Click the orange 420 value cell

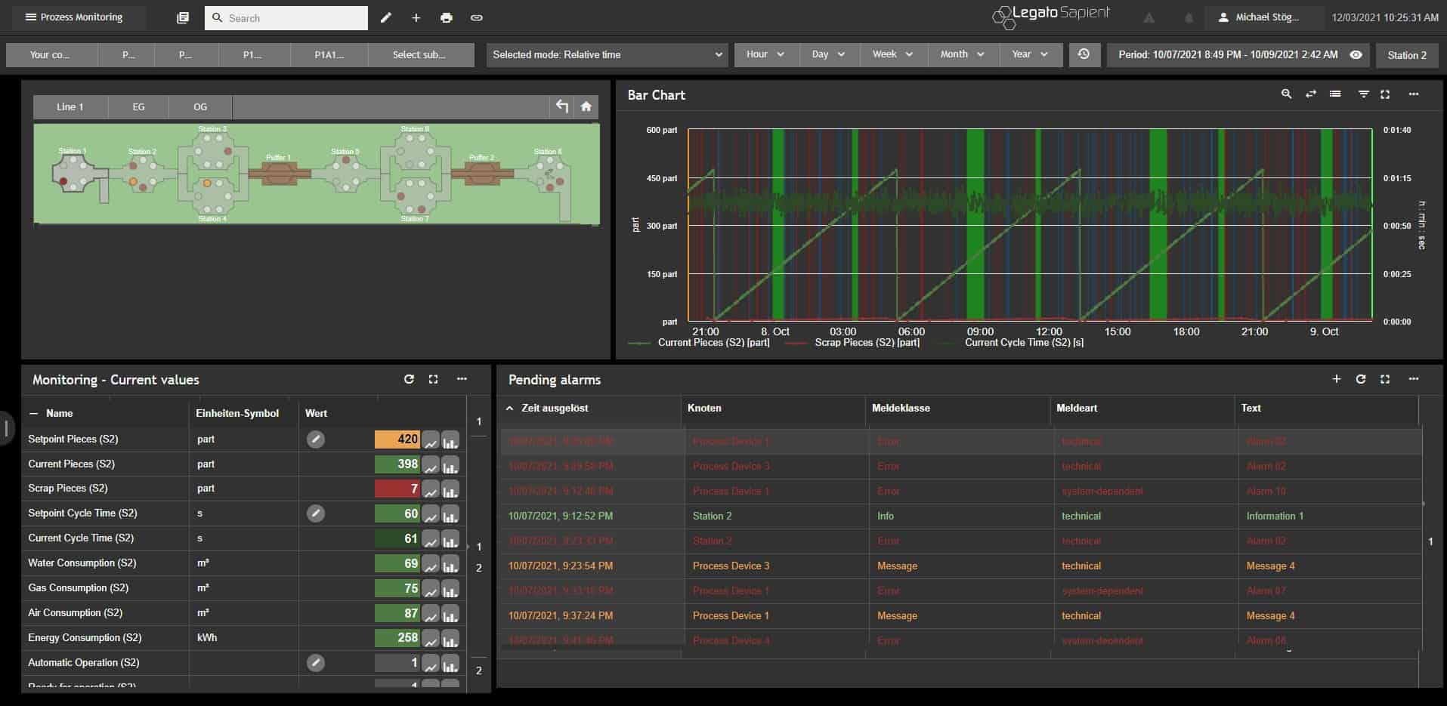coord(397,439)
